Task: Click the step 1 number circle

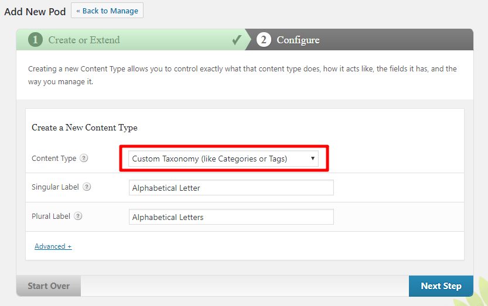Action: coord(35,40)
